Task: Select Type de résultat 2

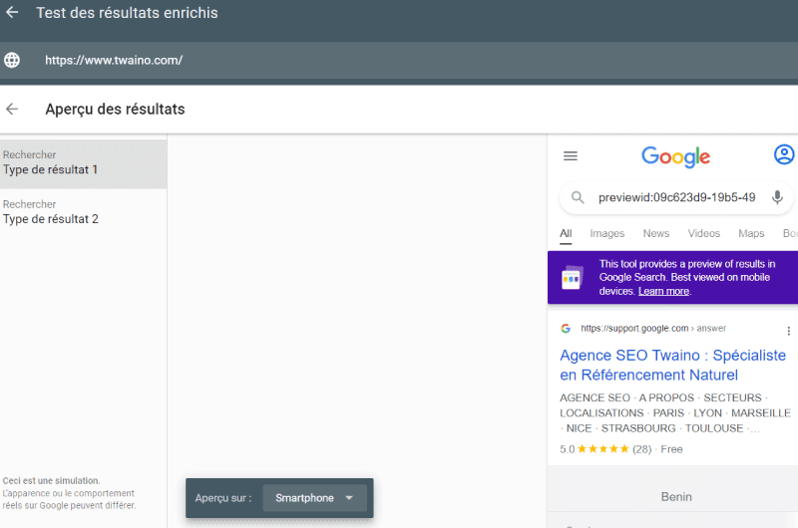Action: click(84, 213)
